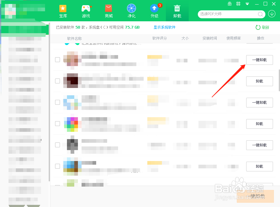Expand the title bar dropdown arrow
Image resolution: width=280 pixels, height=207 pixels.
click(247, 4)
